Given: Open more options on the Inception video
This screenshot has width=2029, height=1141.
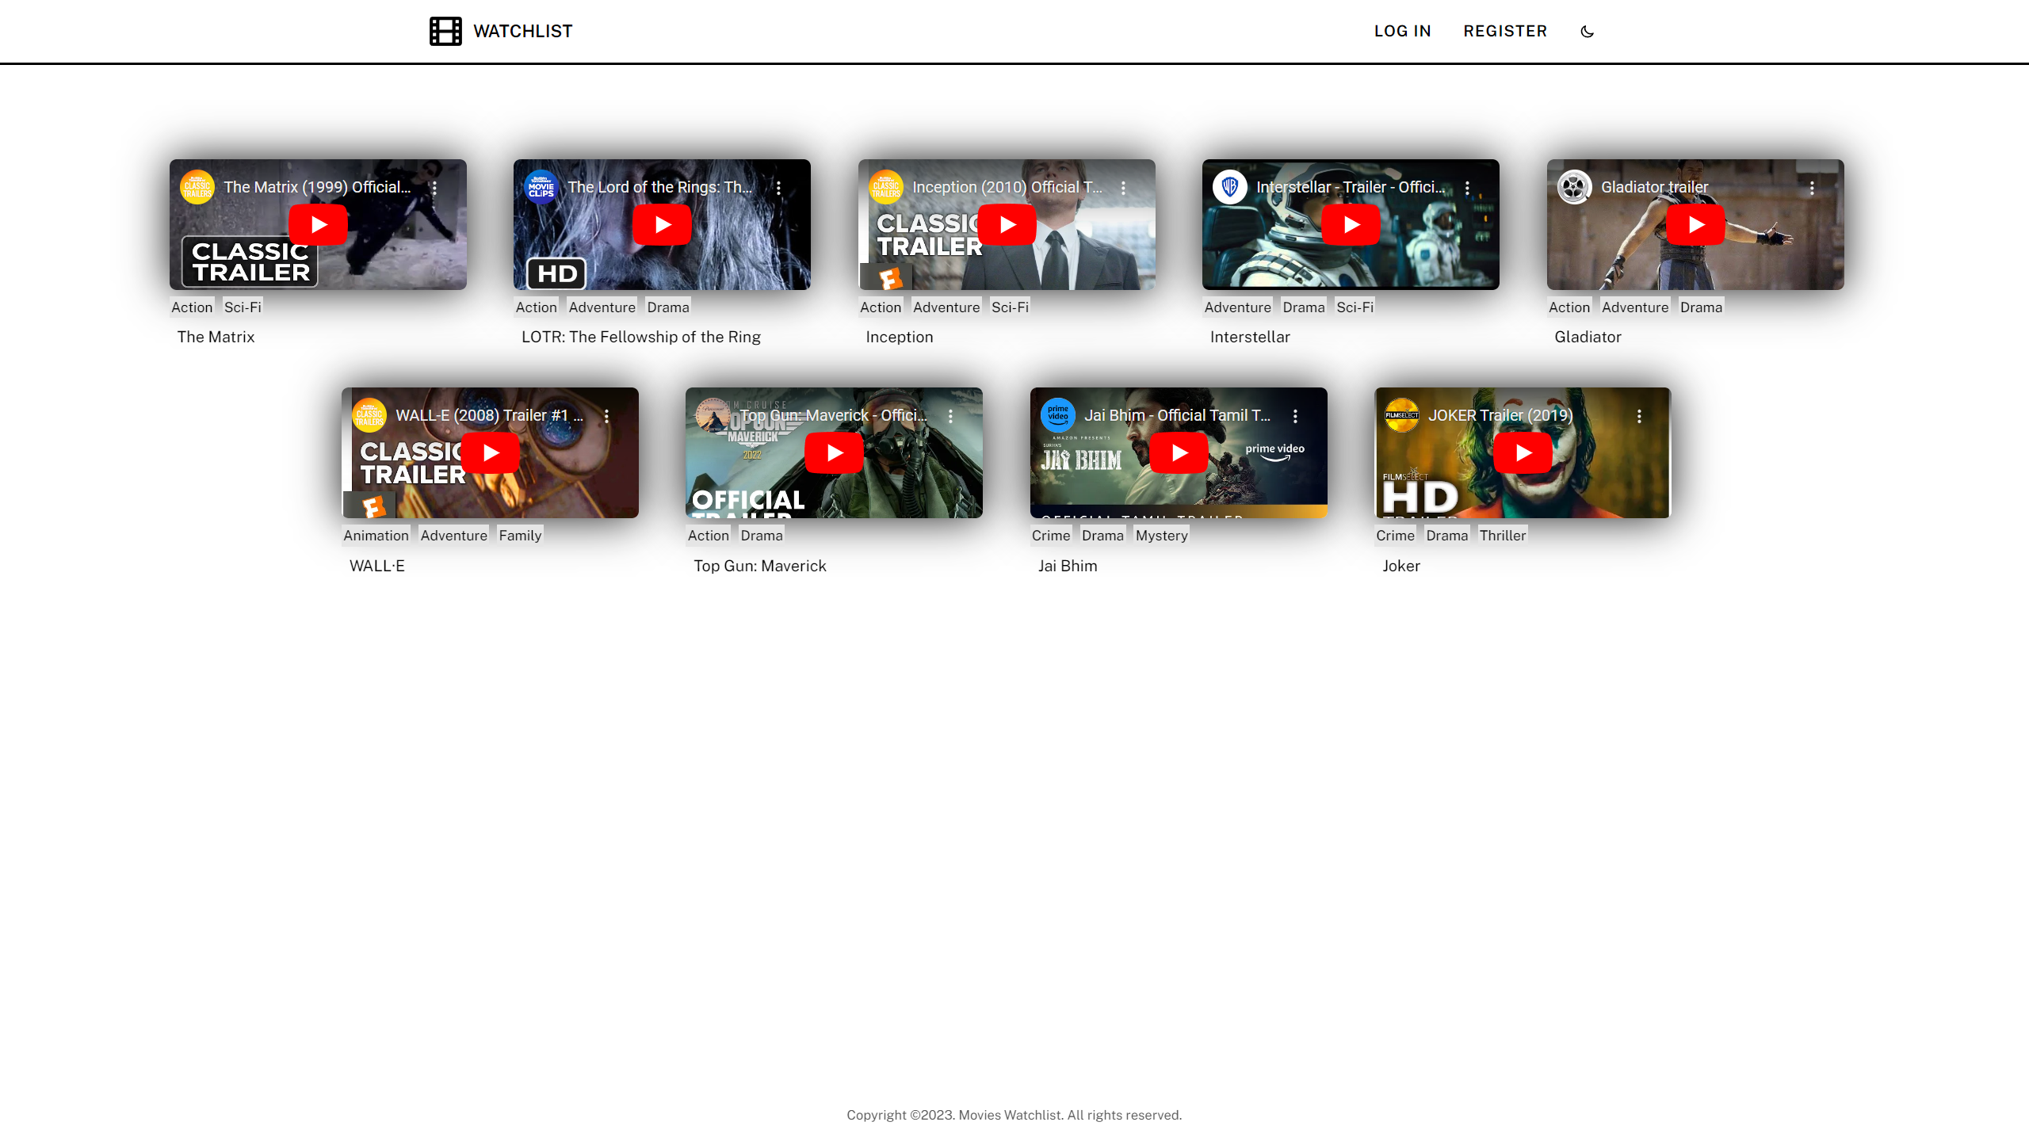Looking at the screenshot, I should [x=1123, y=188].
